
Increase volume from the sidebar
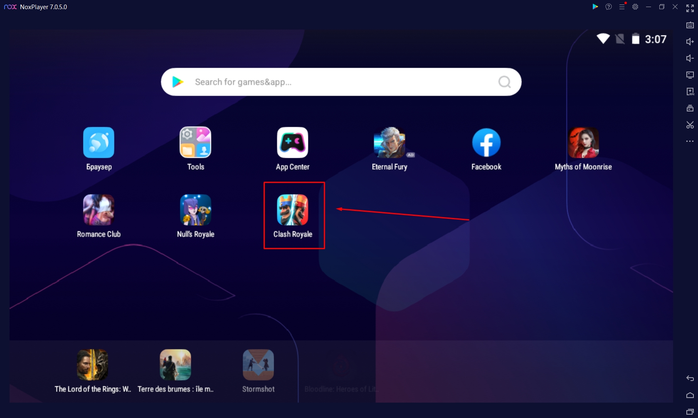(690, 42)
